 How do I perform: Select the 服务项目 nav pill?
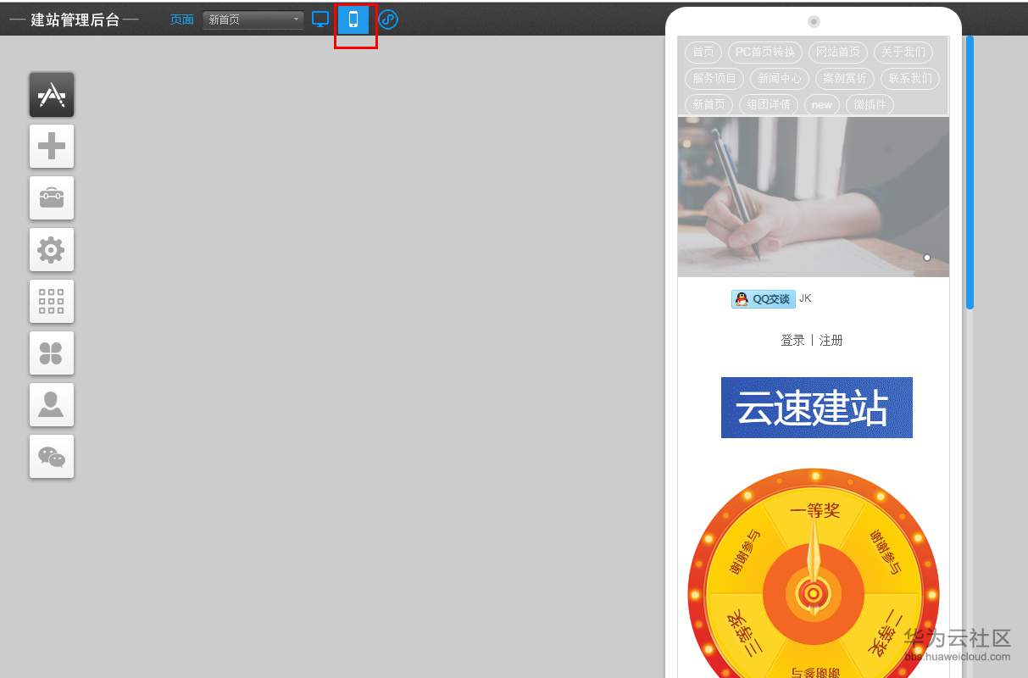coord(714,79)
